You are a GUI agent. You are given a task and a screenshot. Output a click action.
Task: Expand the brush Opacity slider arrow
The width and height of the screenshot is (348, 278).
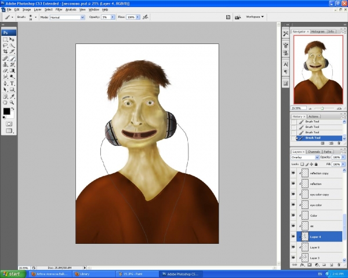113,17
